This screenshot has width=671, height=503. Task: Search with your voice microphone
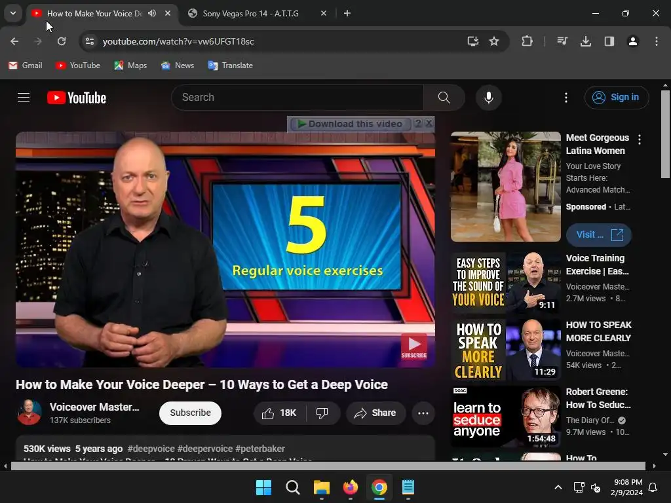click(x=488, y=98)
